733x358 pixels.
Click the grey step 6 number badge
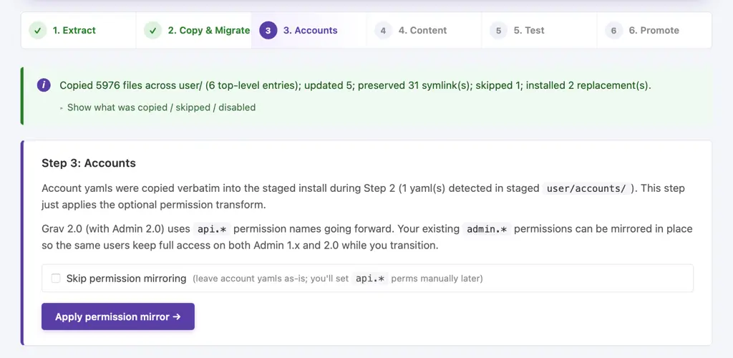[x=613, y=30]
